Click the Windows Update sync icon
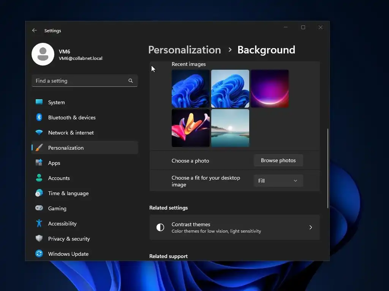The width and height of the screenshot is (389, 291). 39,253
